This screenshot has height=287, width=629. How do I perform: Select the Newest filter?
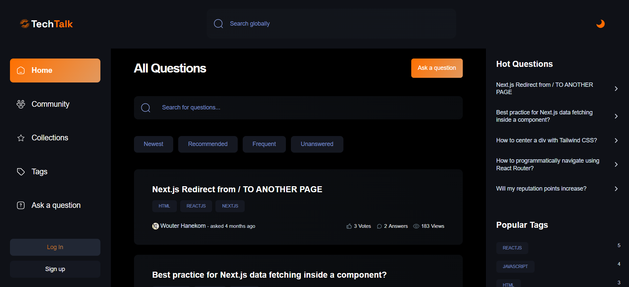153,144
